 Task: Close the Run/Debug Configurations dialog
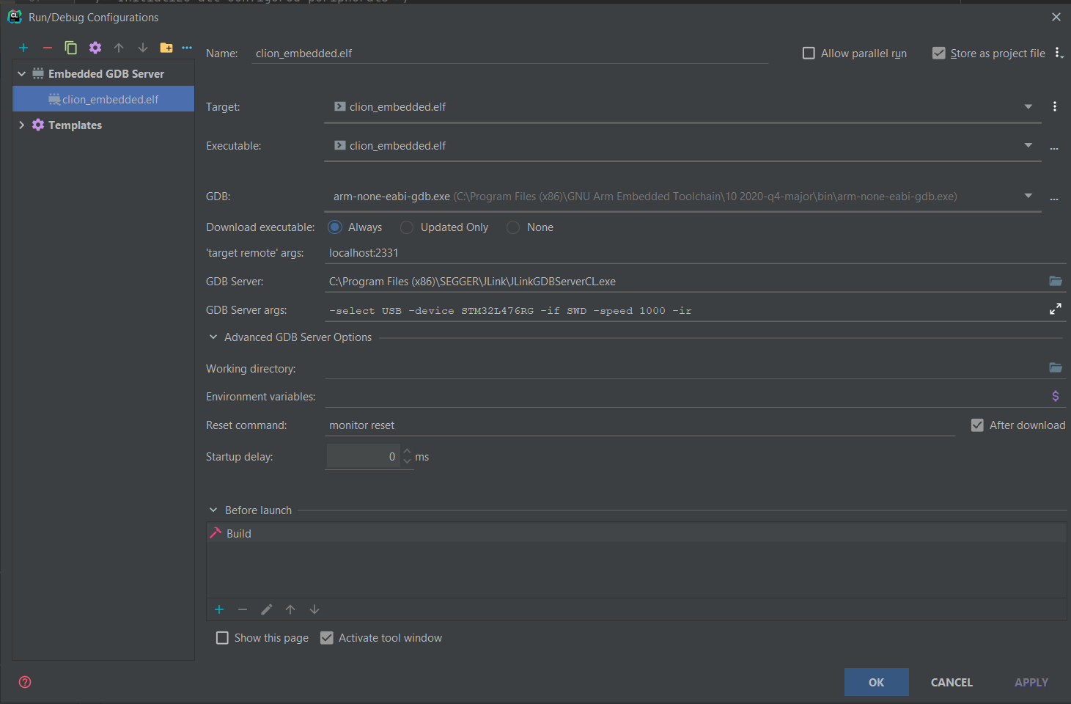click(x=1056, y=17)
